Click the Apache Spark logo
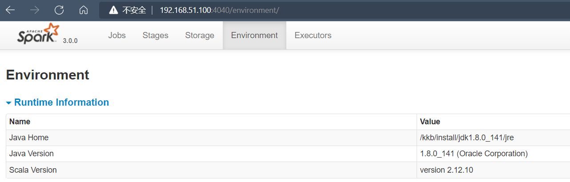Screen dimensions: 570x182 [x=38, y=34]
